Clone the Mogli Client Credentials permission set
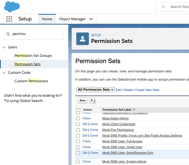This screenshot has height=165, width=189. [94, 124]
